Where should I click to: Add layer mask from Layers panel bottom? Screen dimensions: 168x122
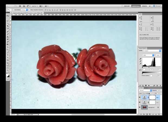tap(147, 114)
